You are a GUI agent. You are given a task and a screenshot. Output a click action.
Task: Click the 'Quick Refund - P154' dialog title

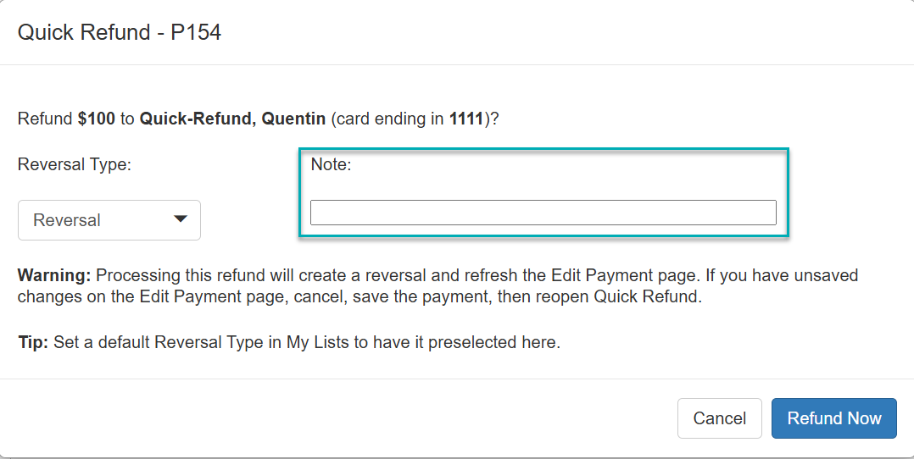(120, 33)
